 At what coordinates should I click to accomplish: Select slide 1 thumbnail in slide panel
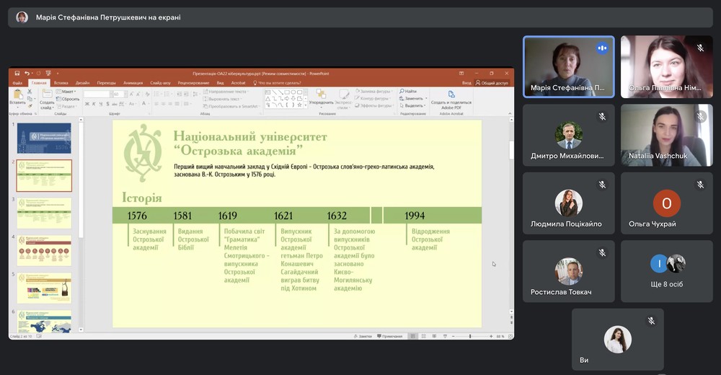[x=44, y=138]
